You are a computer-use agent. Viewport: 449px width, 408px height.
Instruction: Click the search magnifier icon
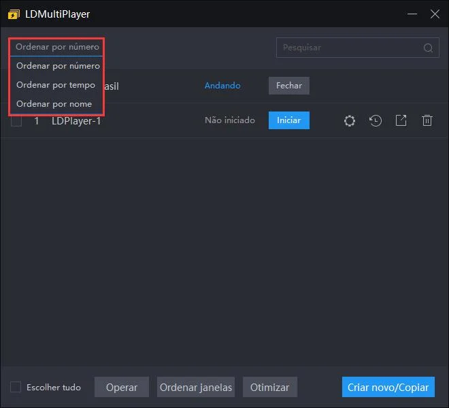pos(428,48)
